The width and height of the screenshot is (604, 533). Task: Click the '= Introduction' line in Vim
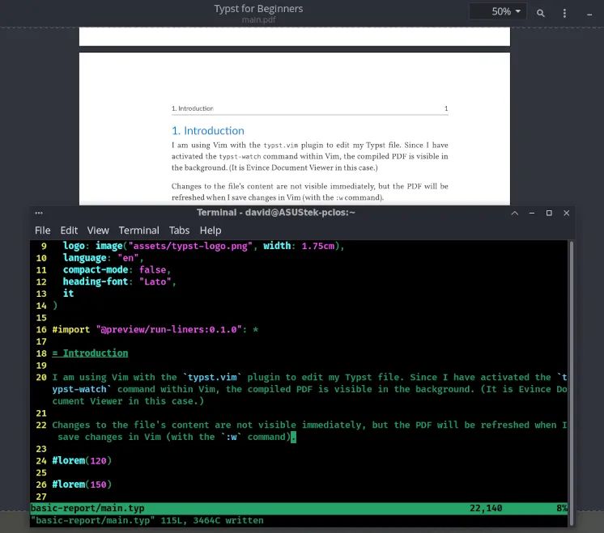pyautogui.click(x=90, y=353)
